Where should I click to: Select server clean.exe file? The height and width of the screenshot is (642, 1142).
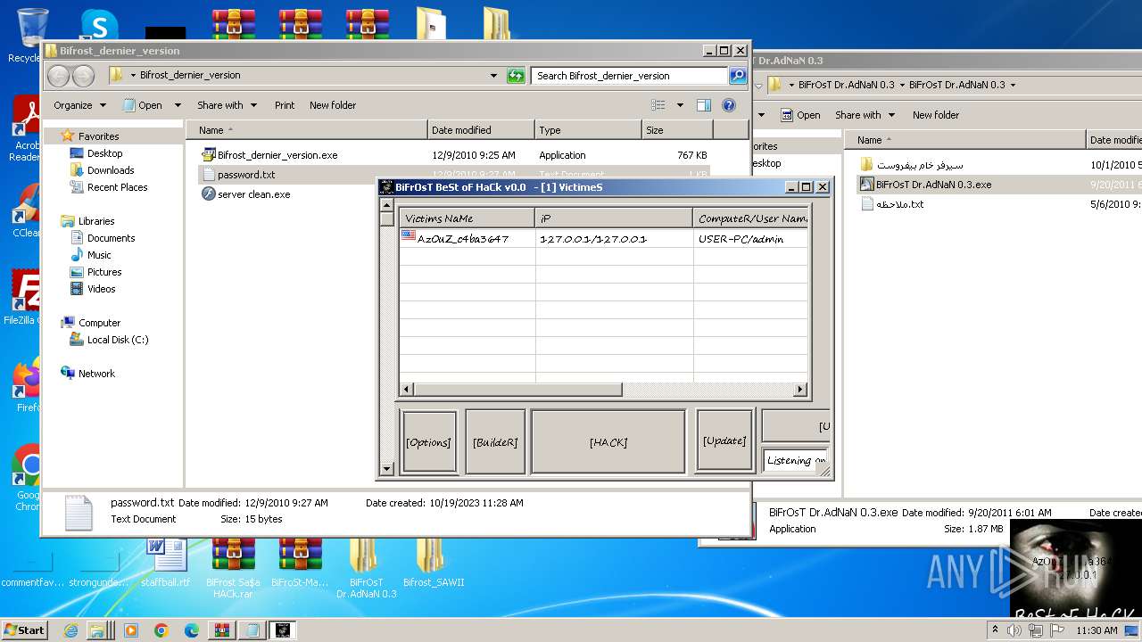click(253, 194)
